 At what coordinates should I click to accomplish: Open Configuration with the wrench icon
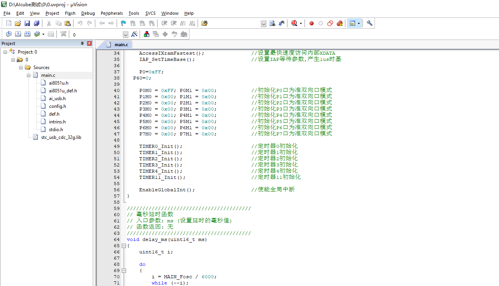[x=369, y=23]
